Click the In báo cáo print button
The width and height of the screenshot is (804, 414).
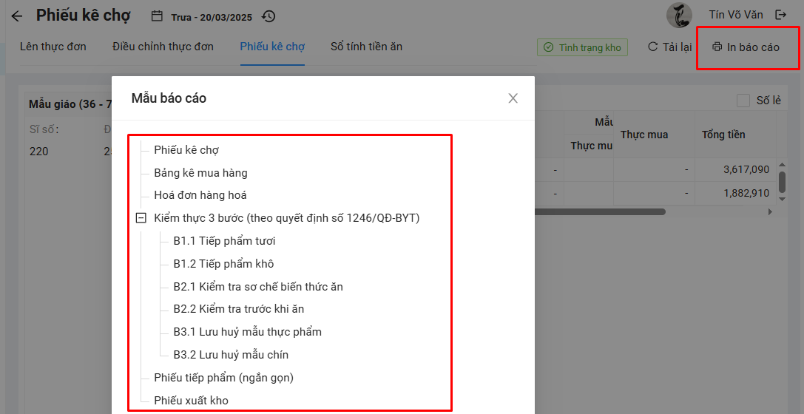[x=746, y=47]
